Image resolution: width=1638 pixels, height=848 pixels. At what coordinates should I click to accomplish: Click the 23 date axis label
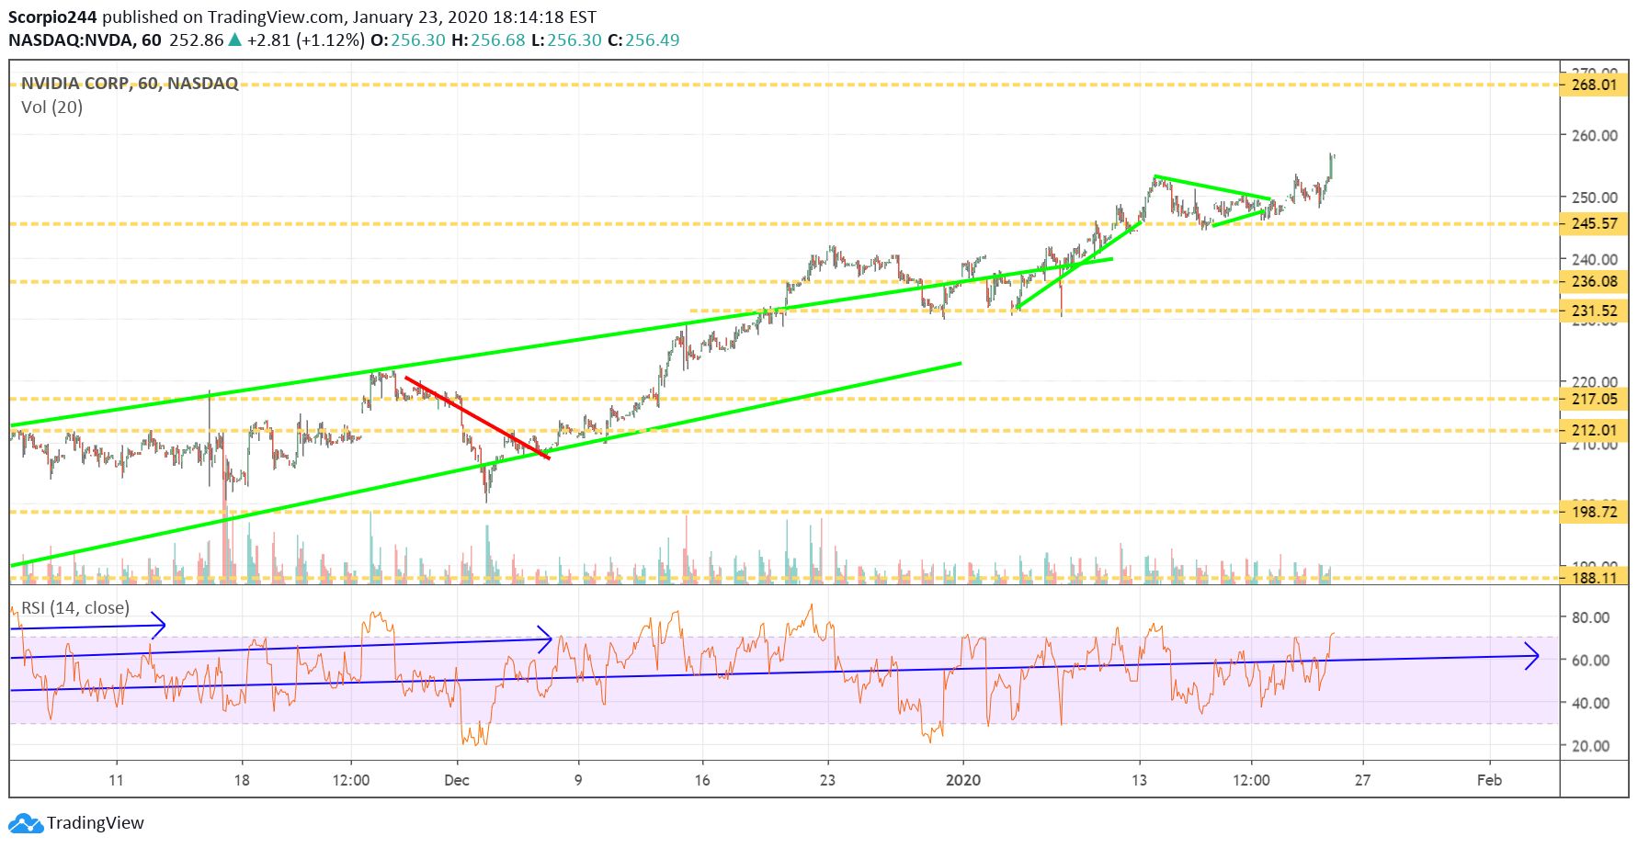point(827,780)
